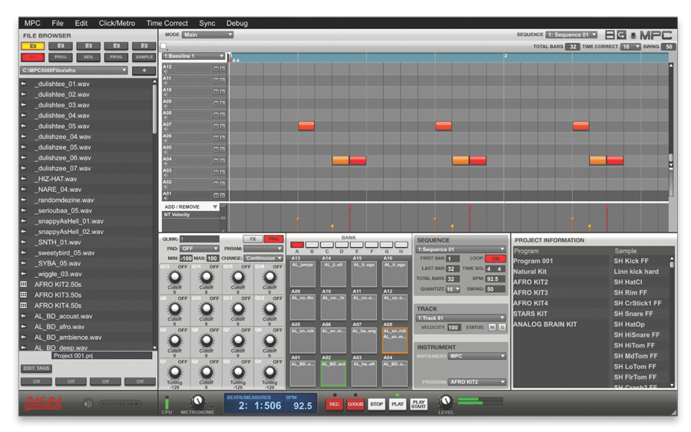Select bank D button

pyautogui.click(x=342, y=245)
